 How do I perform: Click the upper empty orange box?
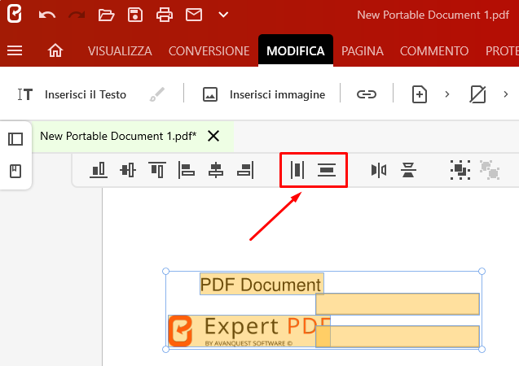pos(398,304)
